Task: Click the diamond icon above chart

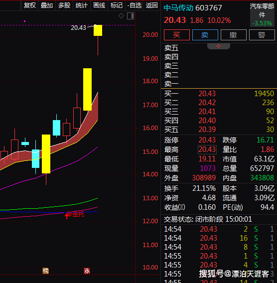Action: pos(121,16)
